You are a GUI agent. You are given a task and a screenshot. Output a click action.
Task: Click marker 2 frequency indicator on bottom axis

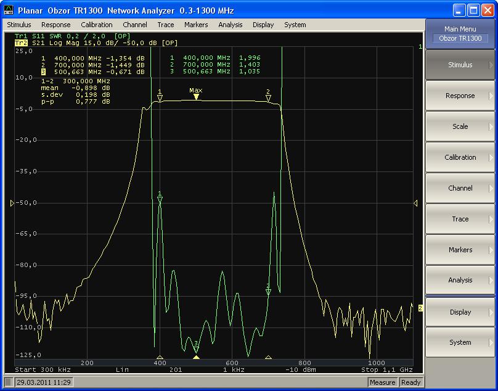click(268, 357)
